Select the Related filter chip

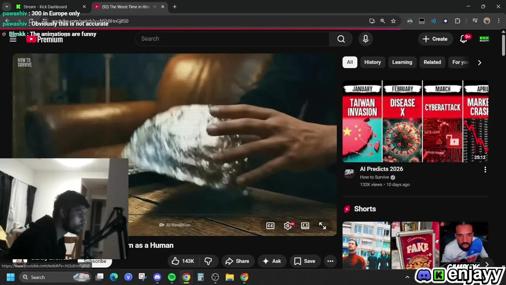coord(432,62)
